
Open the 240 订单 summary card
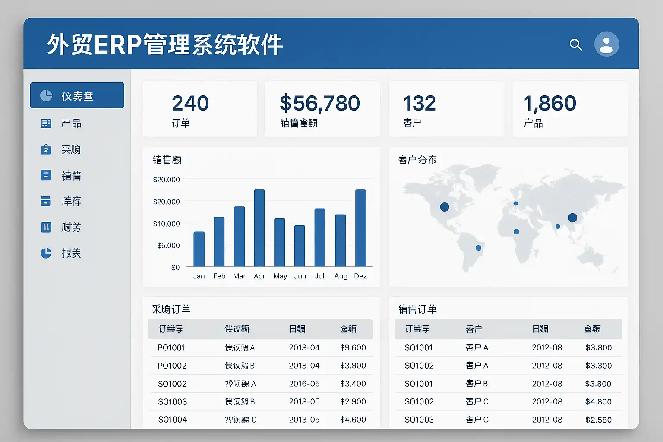click(x=200, y=109)
